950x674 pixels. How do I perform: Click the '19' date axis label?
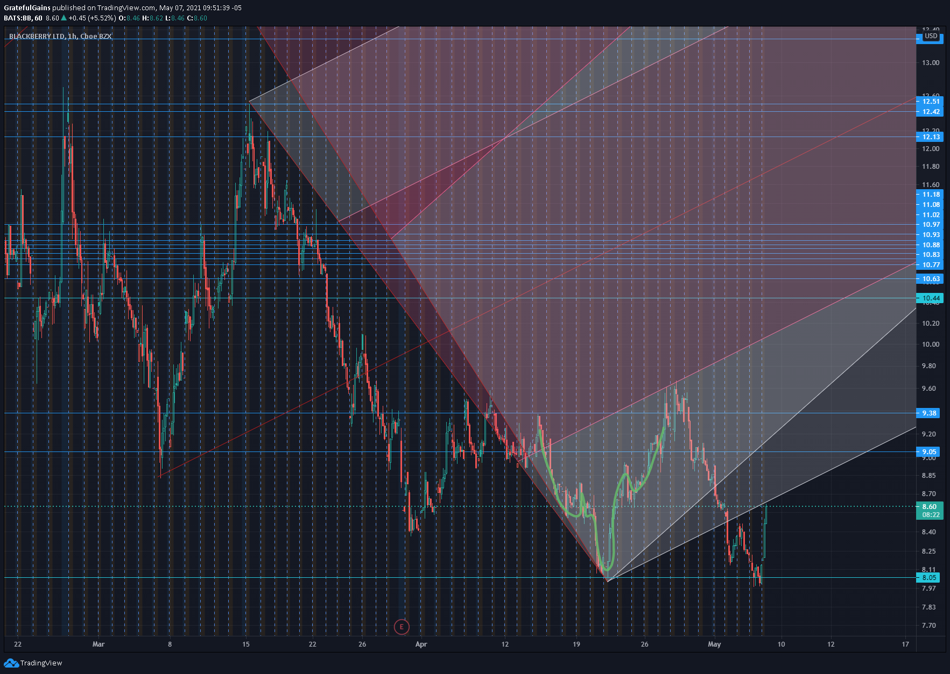click(x=576, y=644)
